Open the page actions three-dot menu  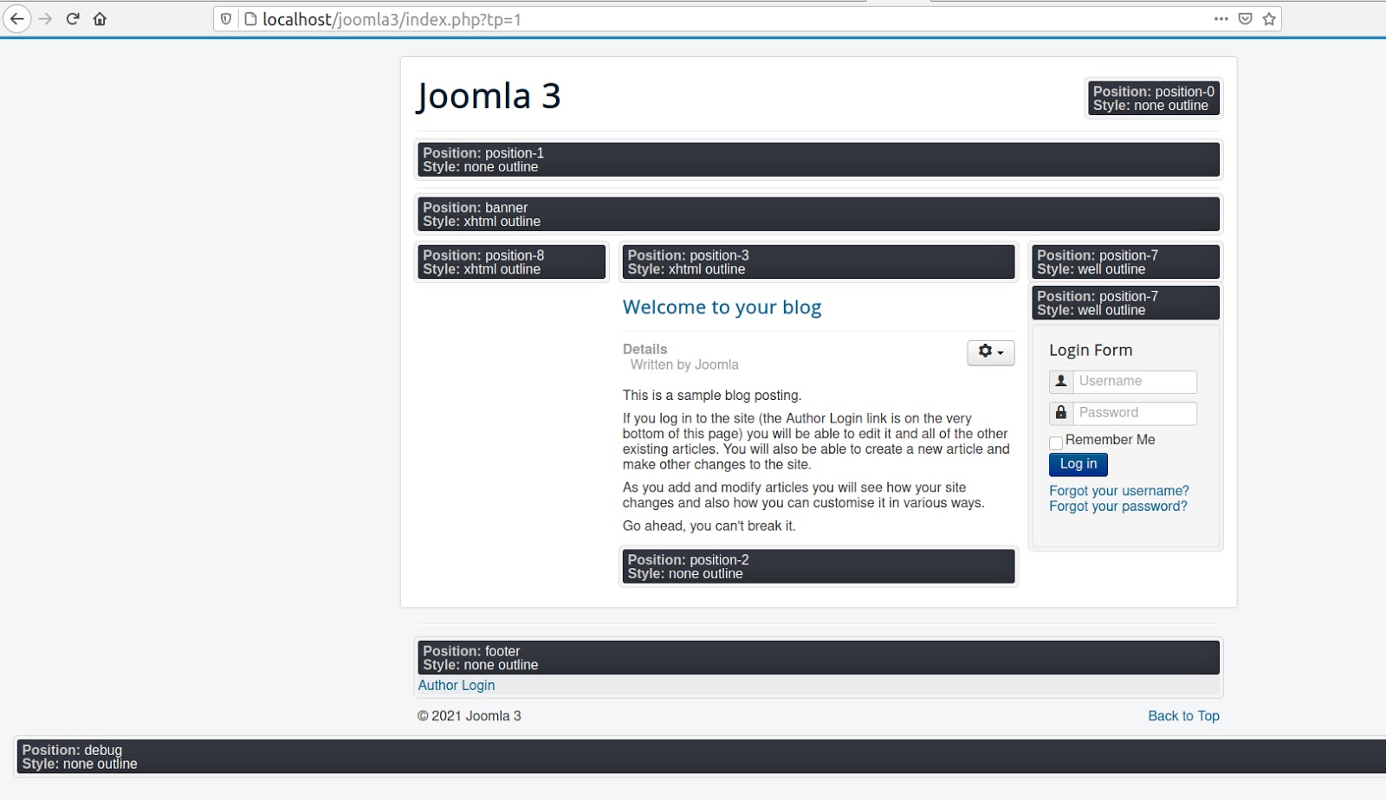coord(1221,18)
